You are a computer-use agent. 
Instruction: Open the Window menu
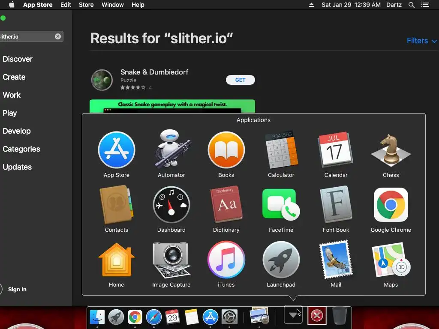tap(113, 5)
